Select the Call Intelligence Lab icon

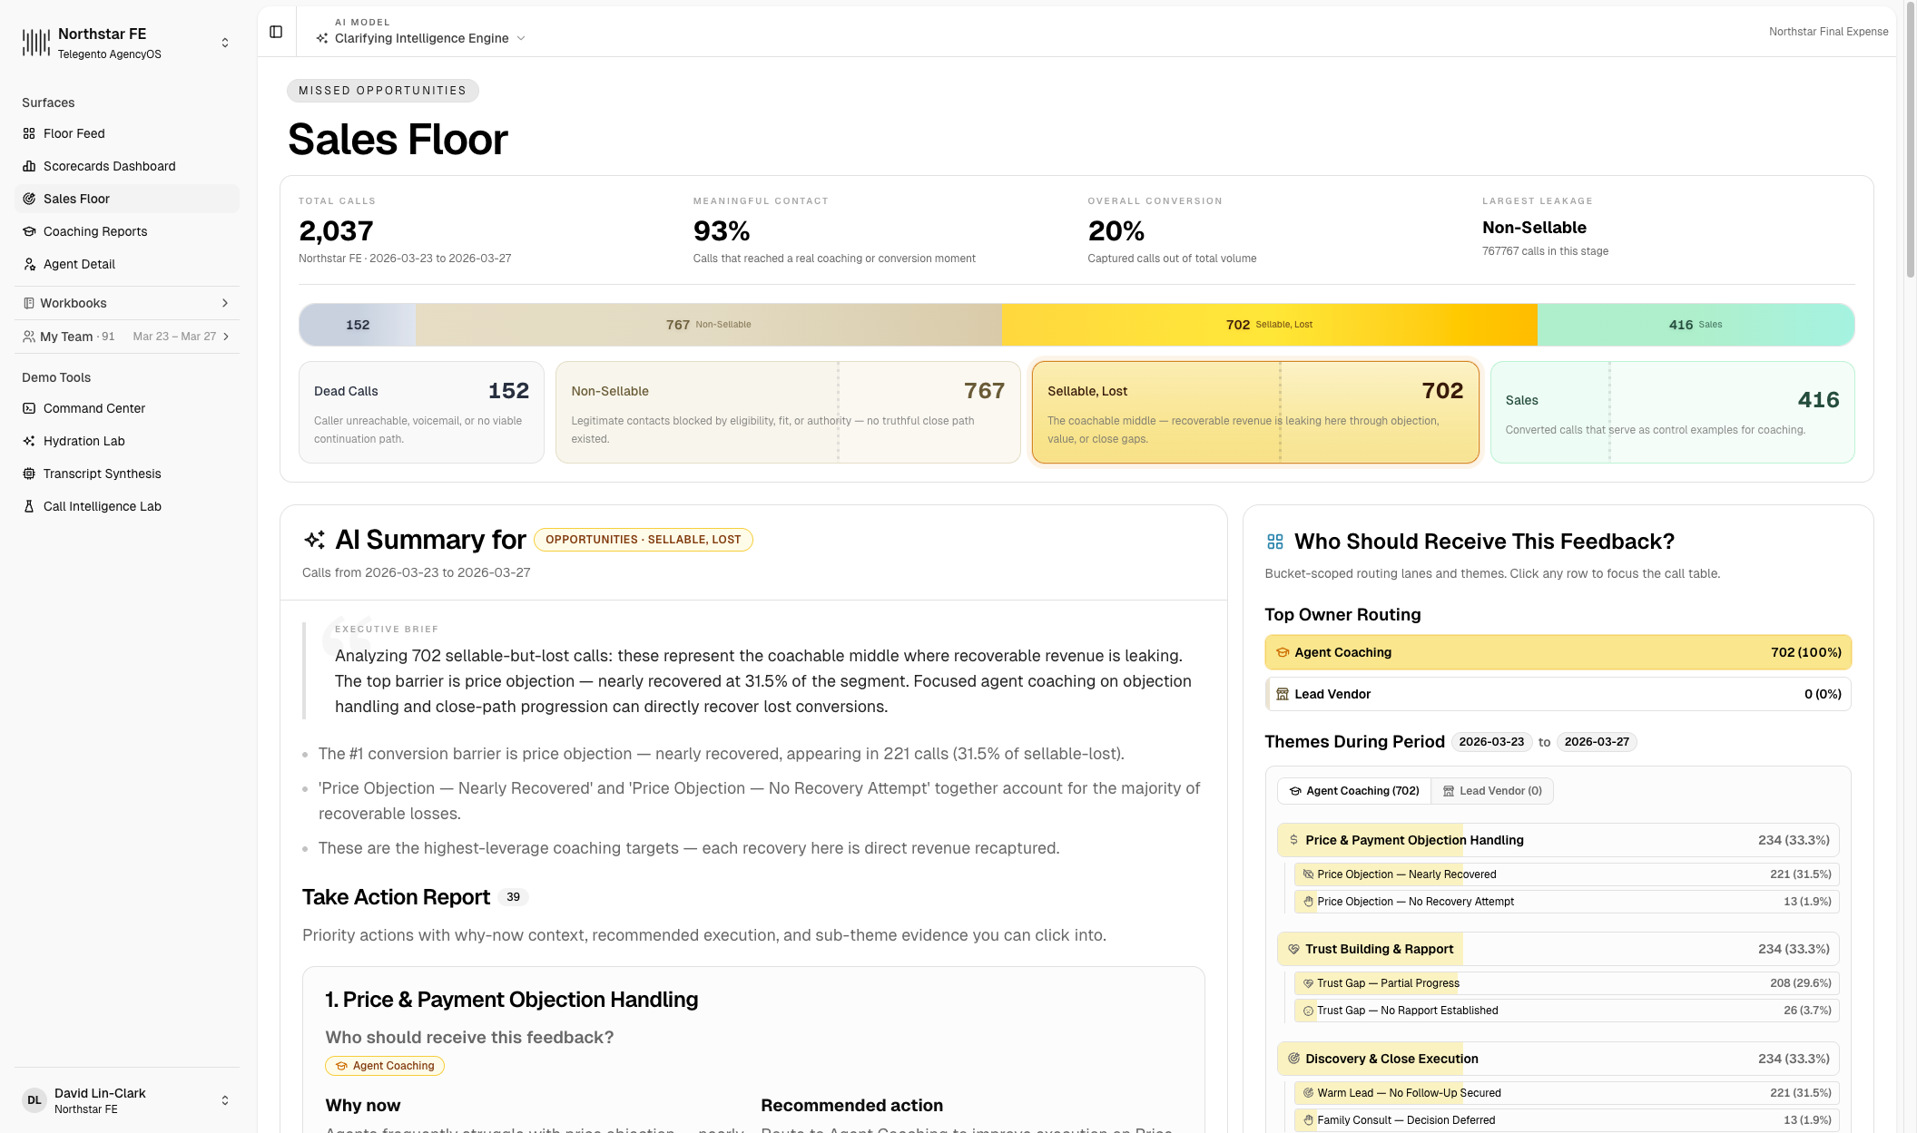pyautogui.click(x=28, y=506)
